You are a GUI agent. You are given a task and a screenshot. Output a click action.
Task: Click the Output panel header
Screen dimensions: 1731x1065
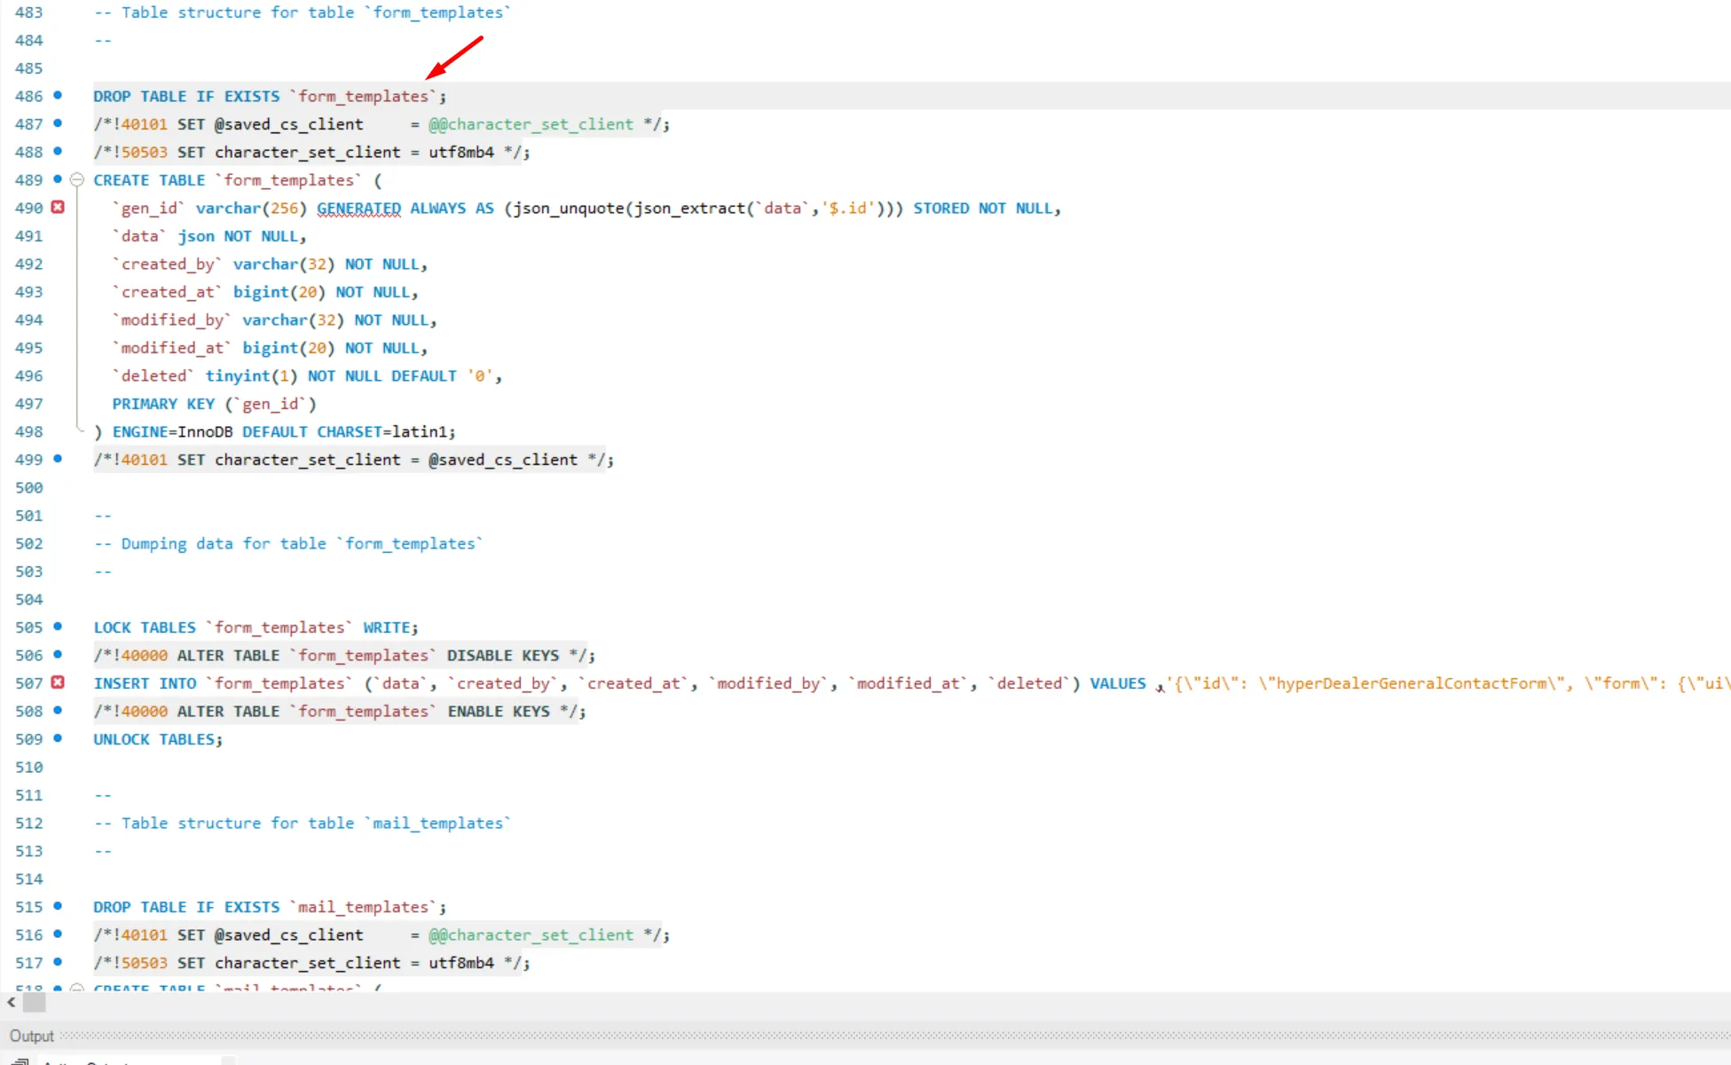[32, 1036]
